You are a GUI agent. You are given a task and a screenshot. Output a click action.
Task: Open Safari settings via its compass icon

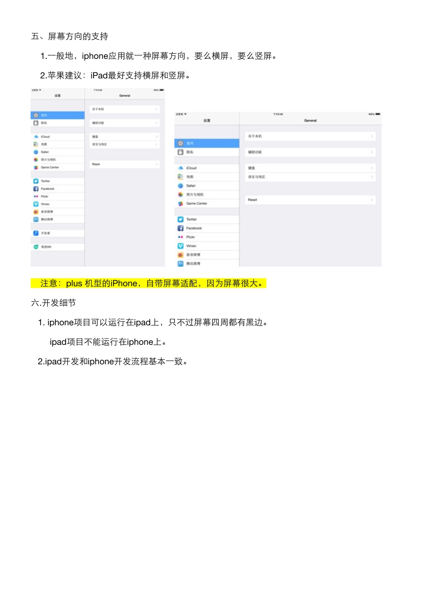tap(36, 152)
